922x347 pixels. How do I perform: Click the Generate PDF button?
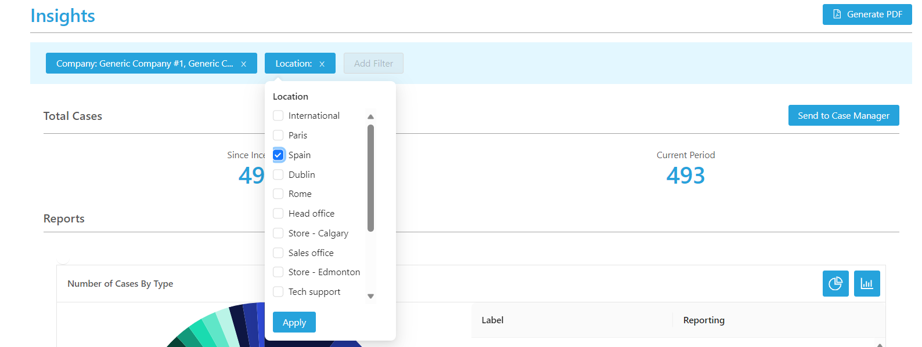(867, 14)
